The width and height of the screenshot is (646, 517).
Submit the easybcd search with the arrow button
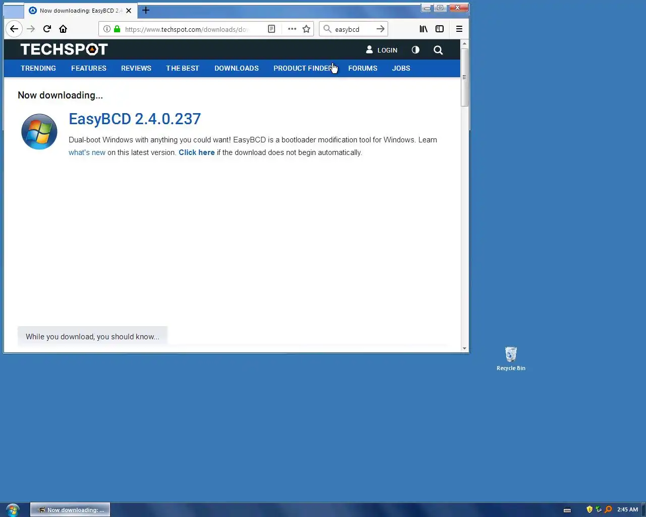click(381, 29)
